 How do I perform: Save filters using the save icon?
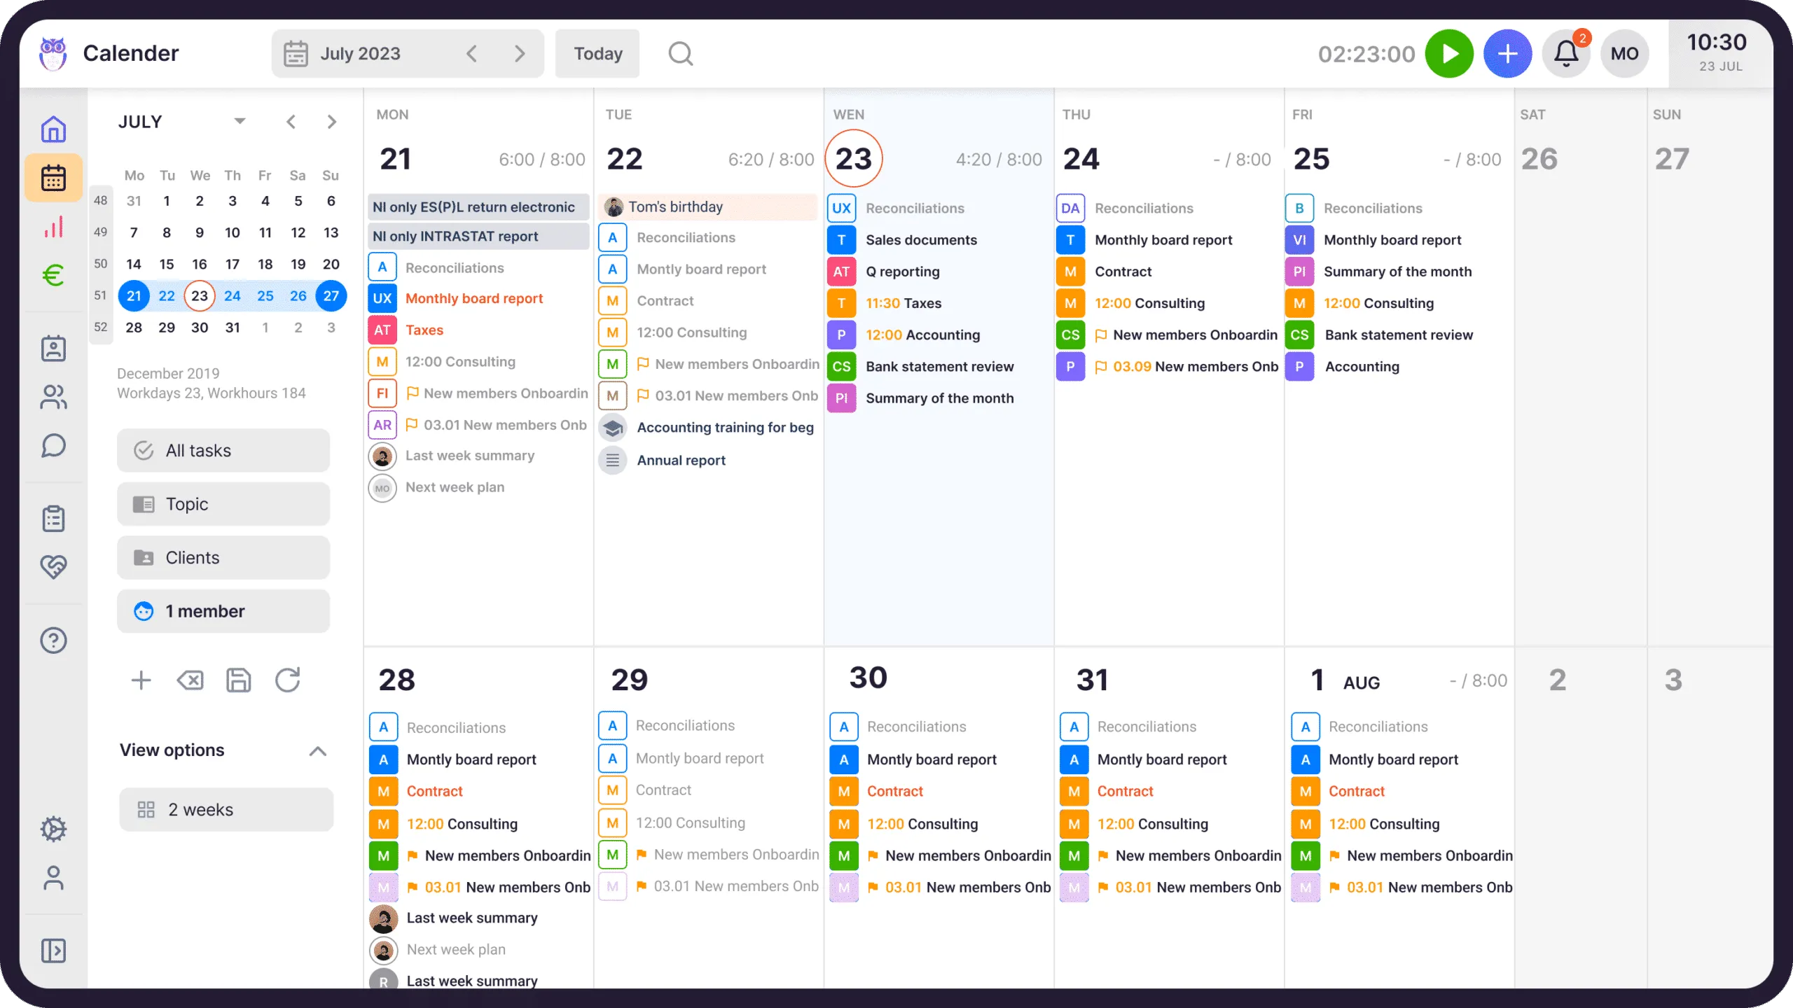pos(238,680)
